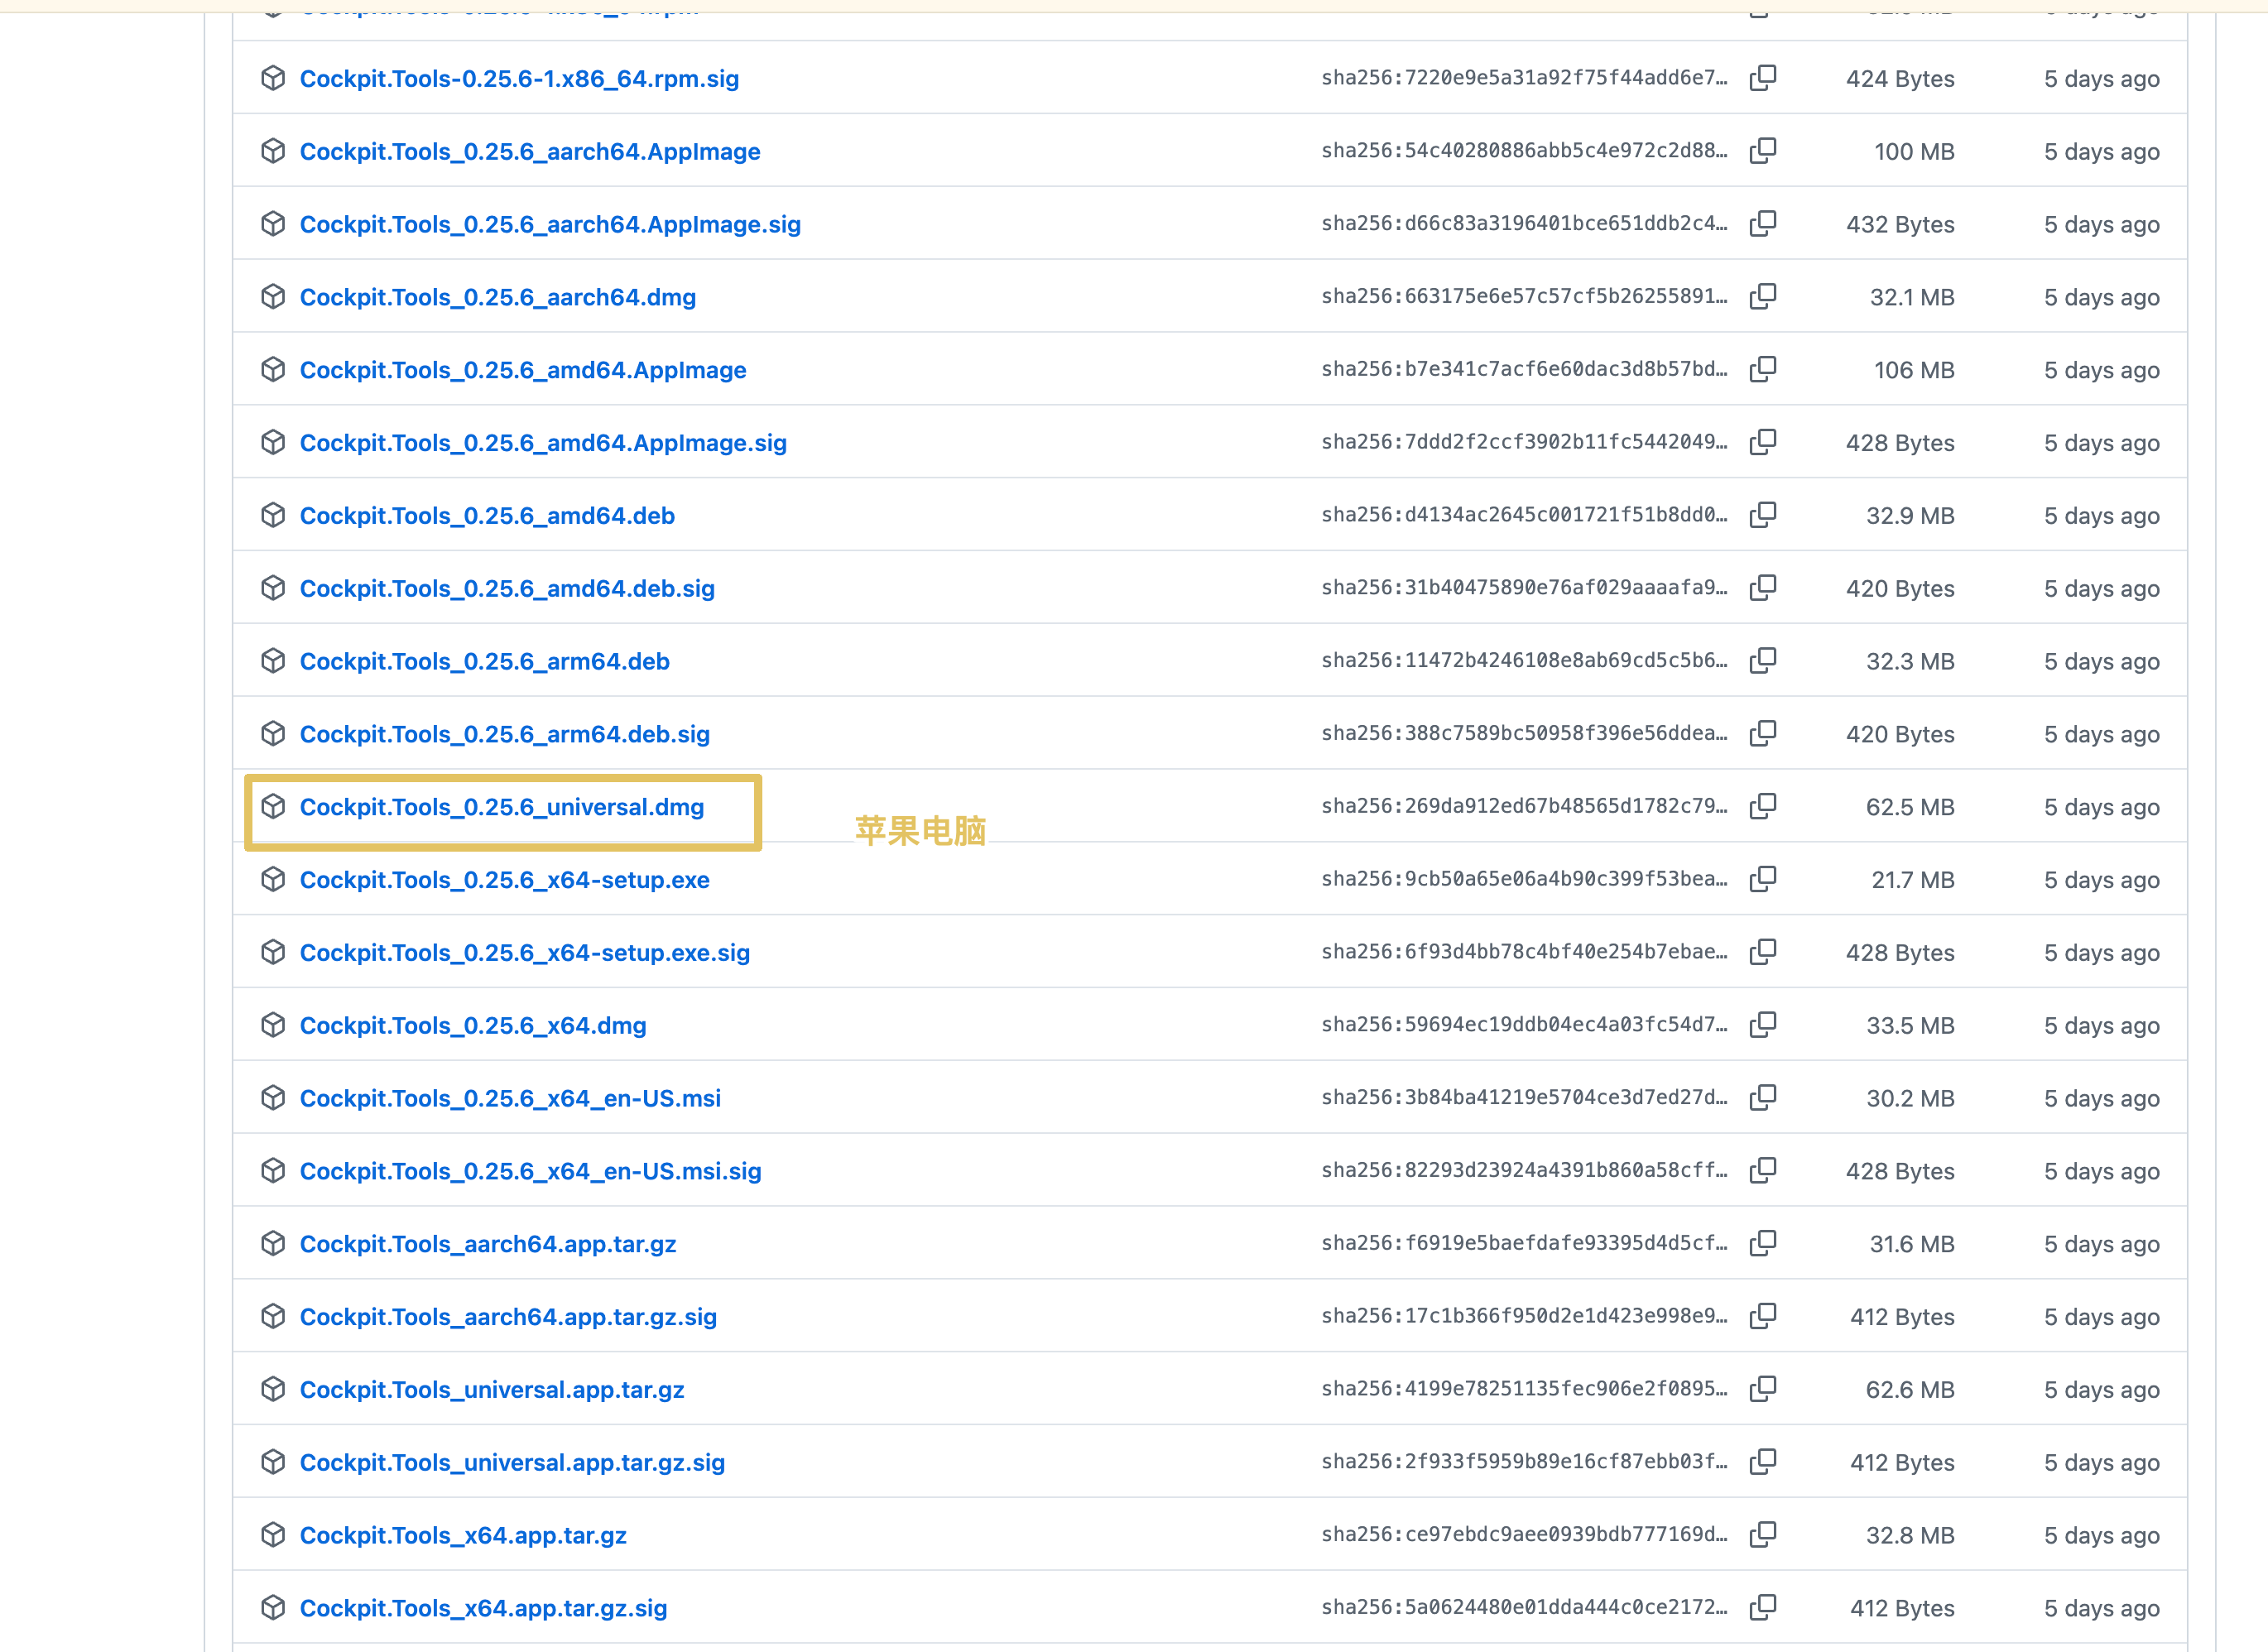Copy SHA256 hash for Cockpit.Tools_x64.app.tar.gz.sig
2268x1652 pixels.
click(x=1763, y=1607)
